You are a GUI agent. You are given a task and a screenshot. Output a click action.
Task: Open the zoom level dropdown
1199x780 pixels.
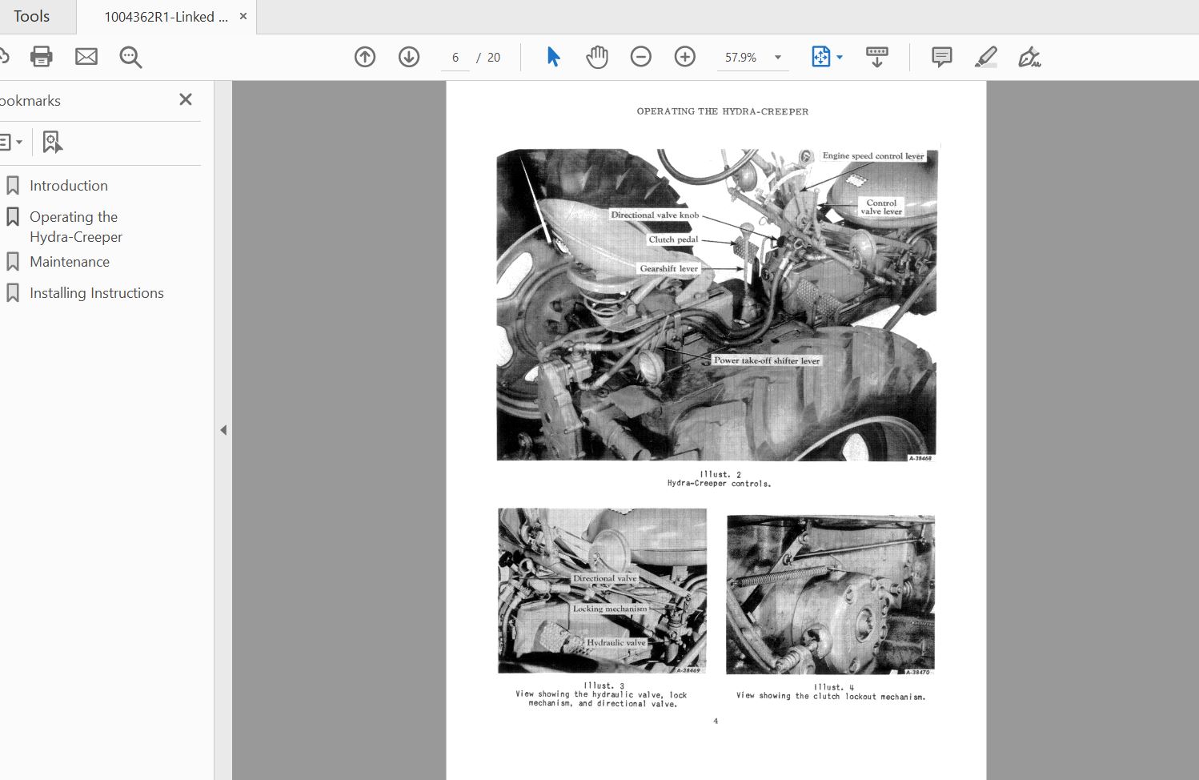[x=777, y=58]
